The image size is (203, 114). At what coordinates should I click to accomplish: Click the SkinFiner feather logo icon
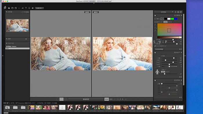click(5, 8)
